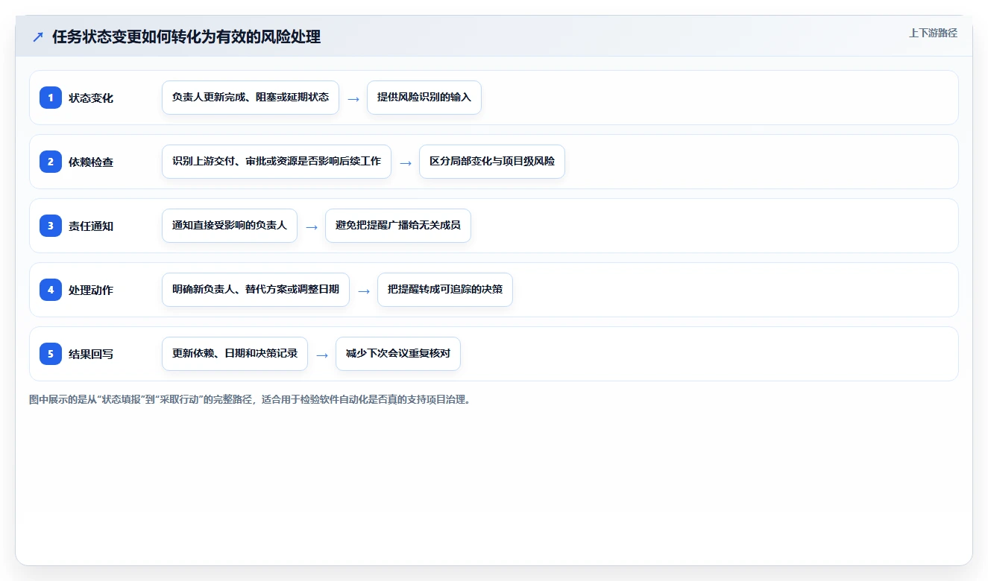The width and height of the screenshot is (988, 581).
Task: Click the 依赖检查 step label
Action: [91, 162]
